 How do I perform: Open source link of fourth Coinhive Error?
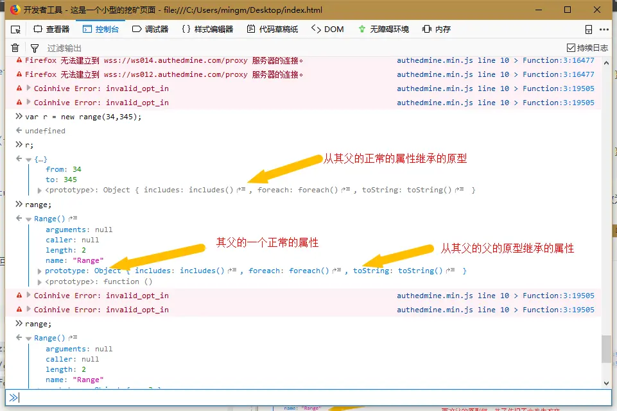pos(496,310)
